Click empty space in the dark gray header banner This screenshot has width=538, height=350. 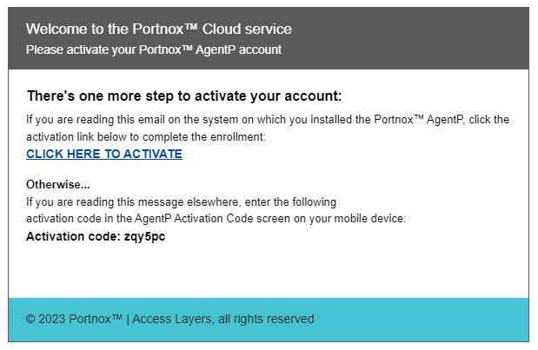tap(417, 39)
